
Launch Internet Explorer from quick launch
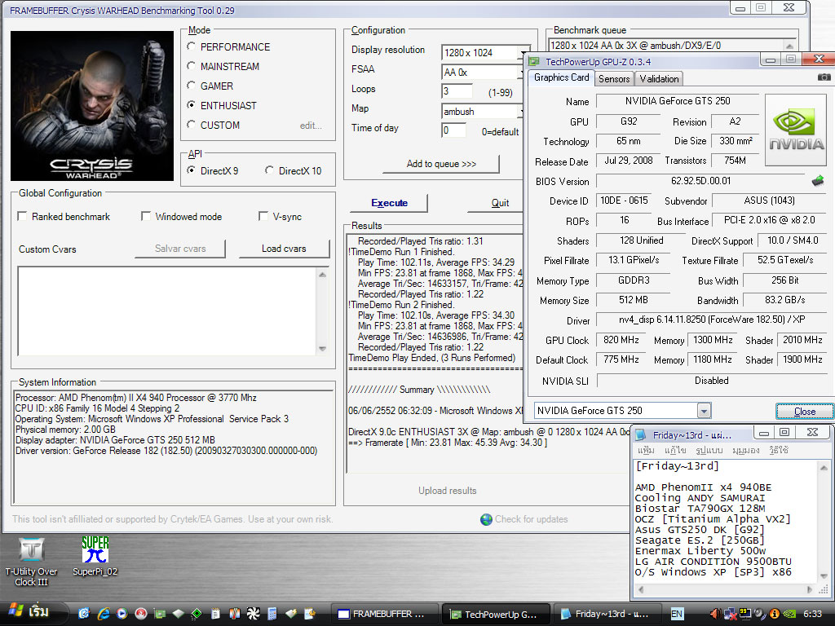coord(103,614)
